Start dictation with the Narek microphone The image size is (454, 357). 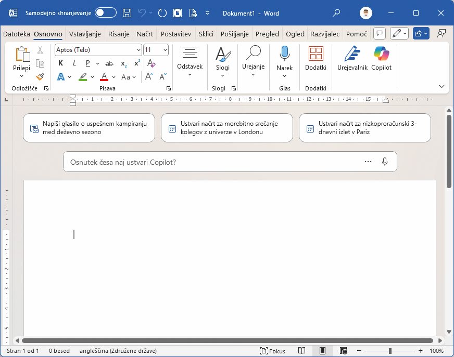pyautogui.click(x=285, y=53)
